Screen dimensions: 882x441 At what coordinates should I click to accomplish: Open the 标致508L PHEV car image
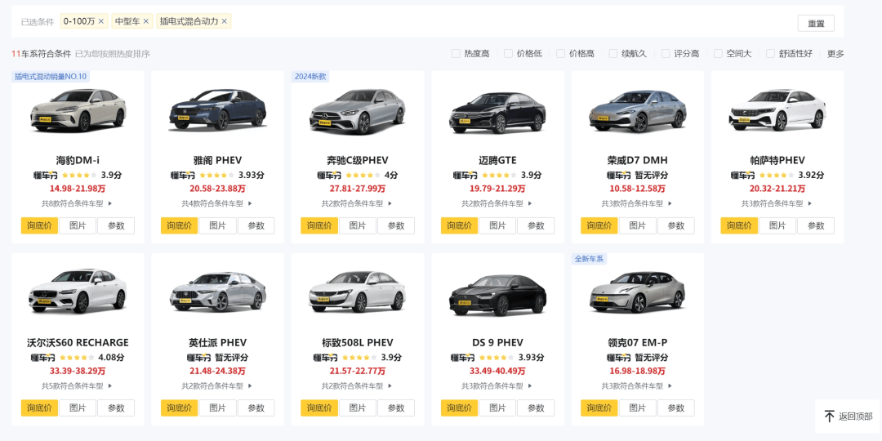click(x=357, y=292)
